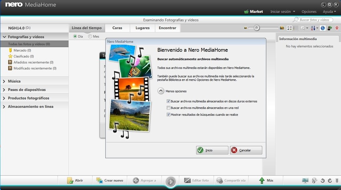The image size is (341, 190).
Task: Click the red map pin places icon
Action: coord(337,28)
